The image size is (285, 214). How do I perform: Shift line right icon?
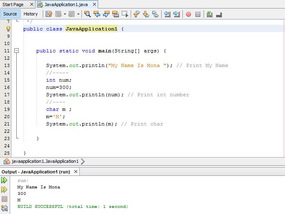click(x=177, y=14)
